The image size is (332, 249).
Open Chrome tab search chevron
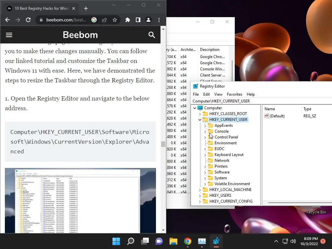pyautogui.click(x=114, y=5)
